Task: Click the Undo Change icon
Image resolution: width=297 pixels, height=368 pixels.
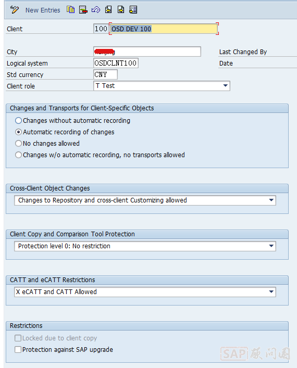Action: 96,9
